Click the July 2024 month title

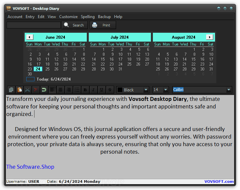(120, 37)
